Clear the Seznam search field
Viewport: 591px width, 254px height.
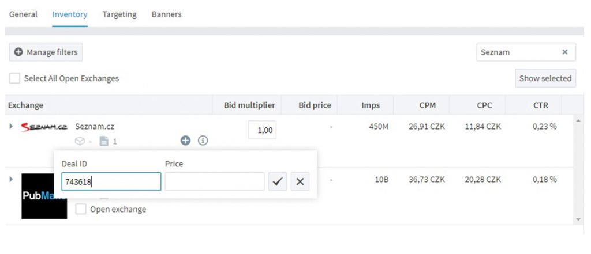564,52
